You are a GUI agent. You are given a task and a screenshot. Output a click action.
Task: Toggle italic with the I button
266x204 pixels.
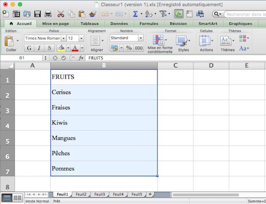pyautogui.click(x=39, y=48)
